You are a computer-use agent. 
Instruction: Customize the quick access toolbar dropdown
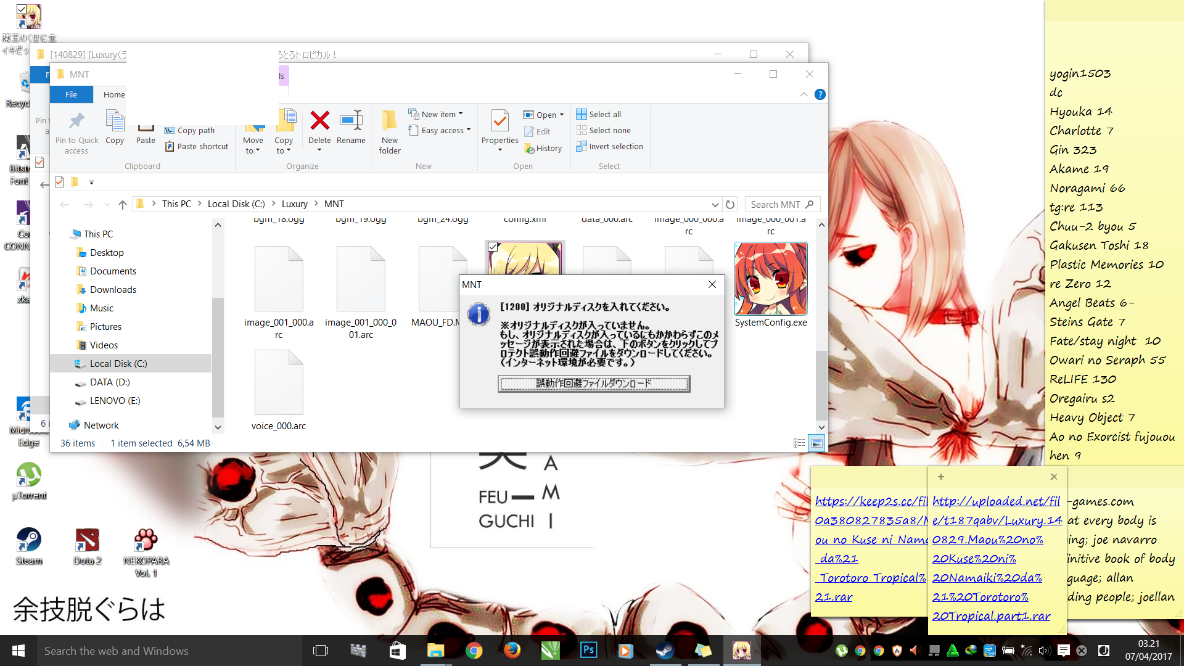pos(91,182)
